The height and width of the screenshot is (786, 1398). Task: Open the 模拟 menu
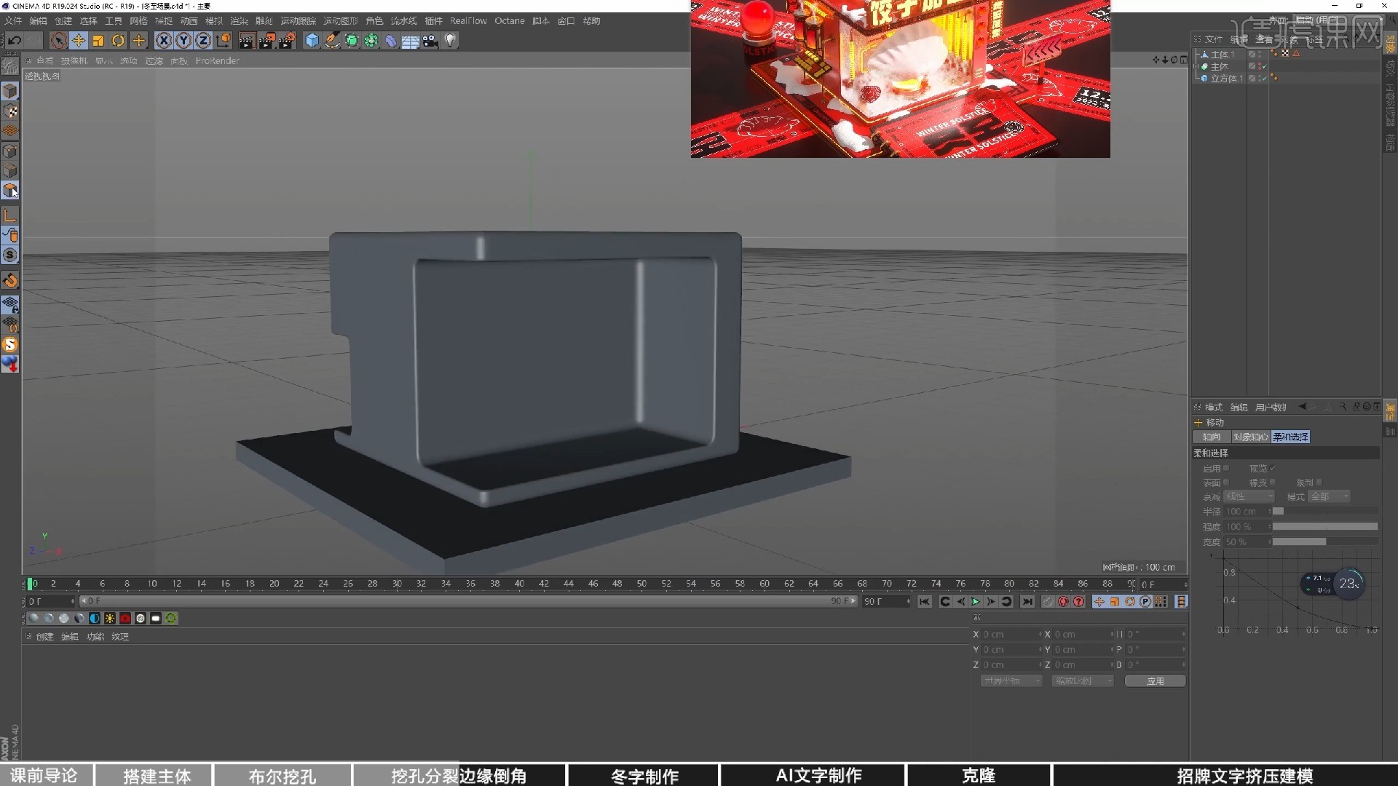point(214,21)
